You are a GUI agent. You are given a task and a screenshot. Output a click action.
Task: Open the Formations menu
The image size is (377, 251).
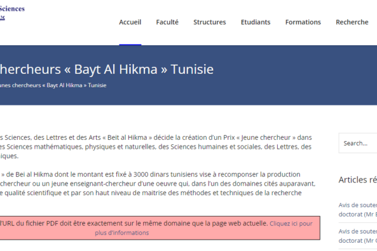(x=303, y=22)
